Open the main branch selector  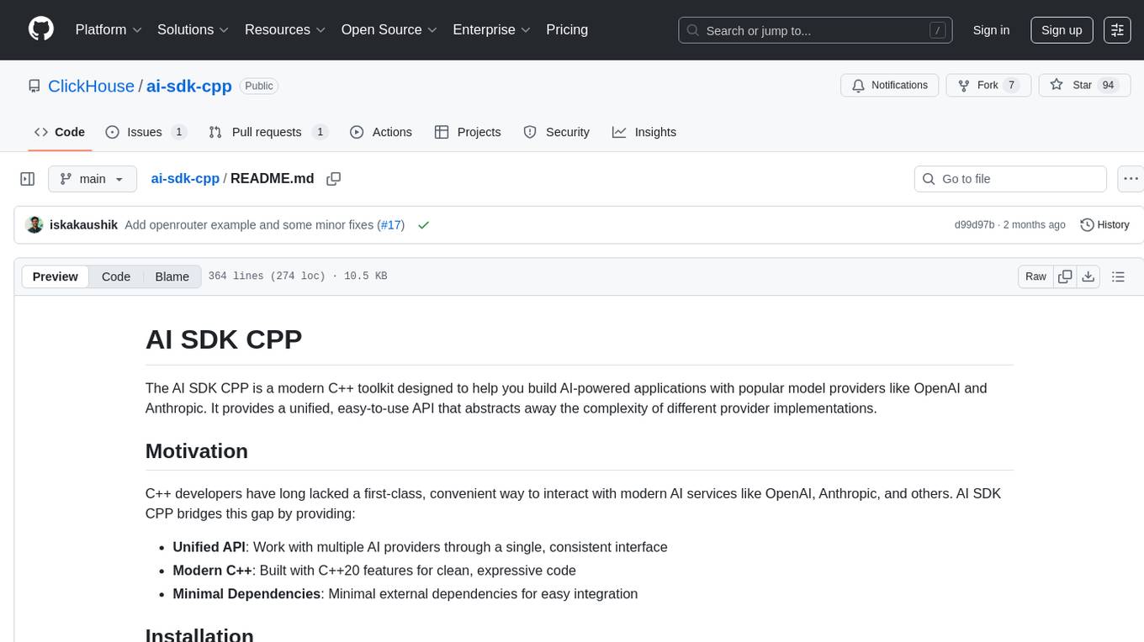[x=93, y=179]
